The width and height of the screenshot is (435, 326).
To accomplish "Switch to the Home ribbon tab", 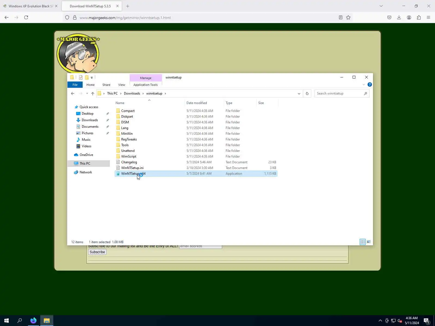I will [91, 85].
